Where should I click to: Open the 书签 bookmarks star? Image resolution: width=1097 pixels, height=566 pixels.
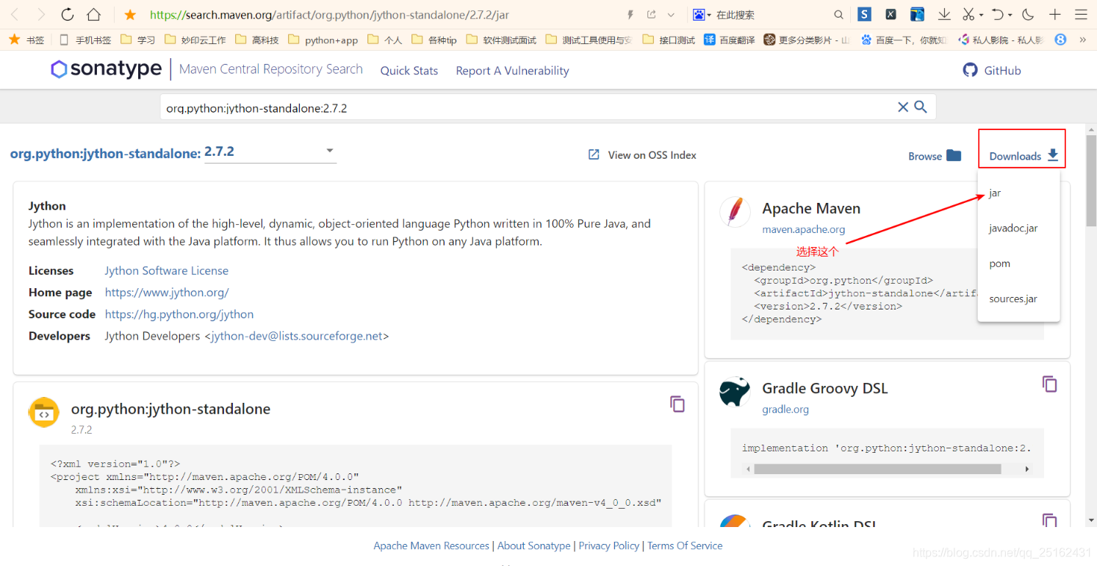(26, 40)
